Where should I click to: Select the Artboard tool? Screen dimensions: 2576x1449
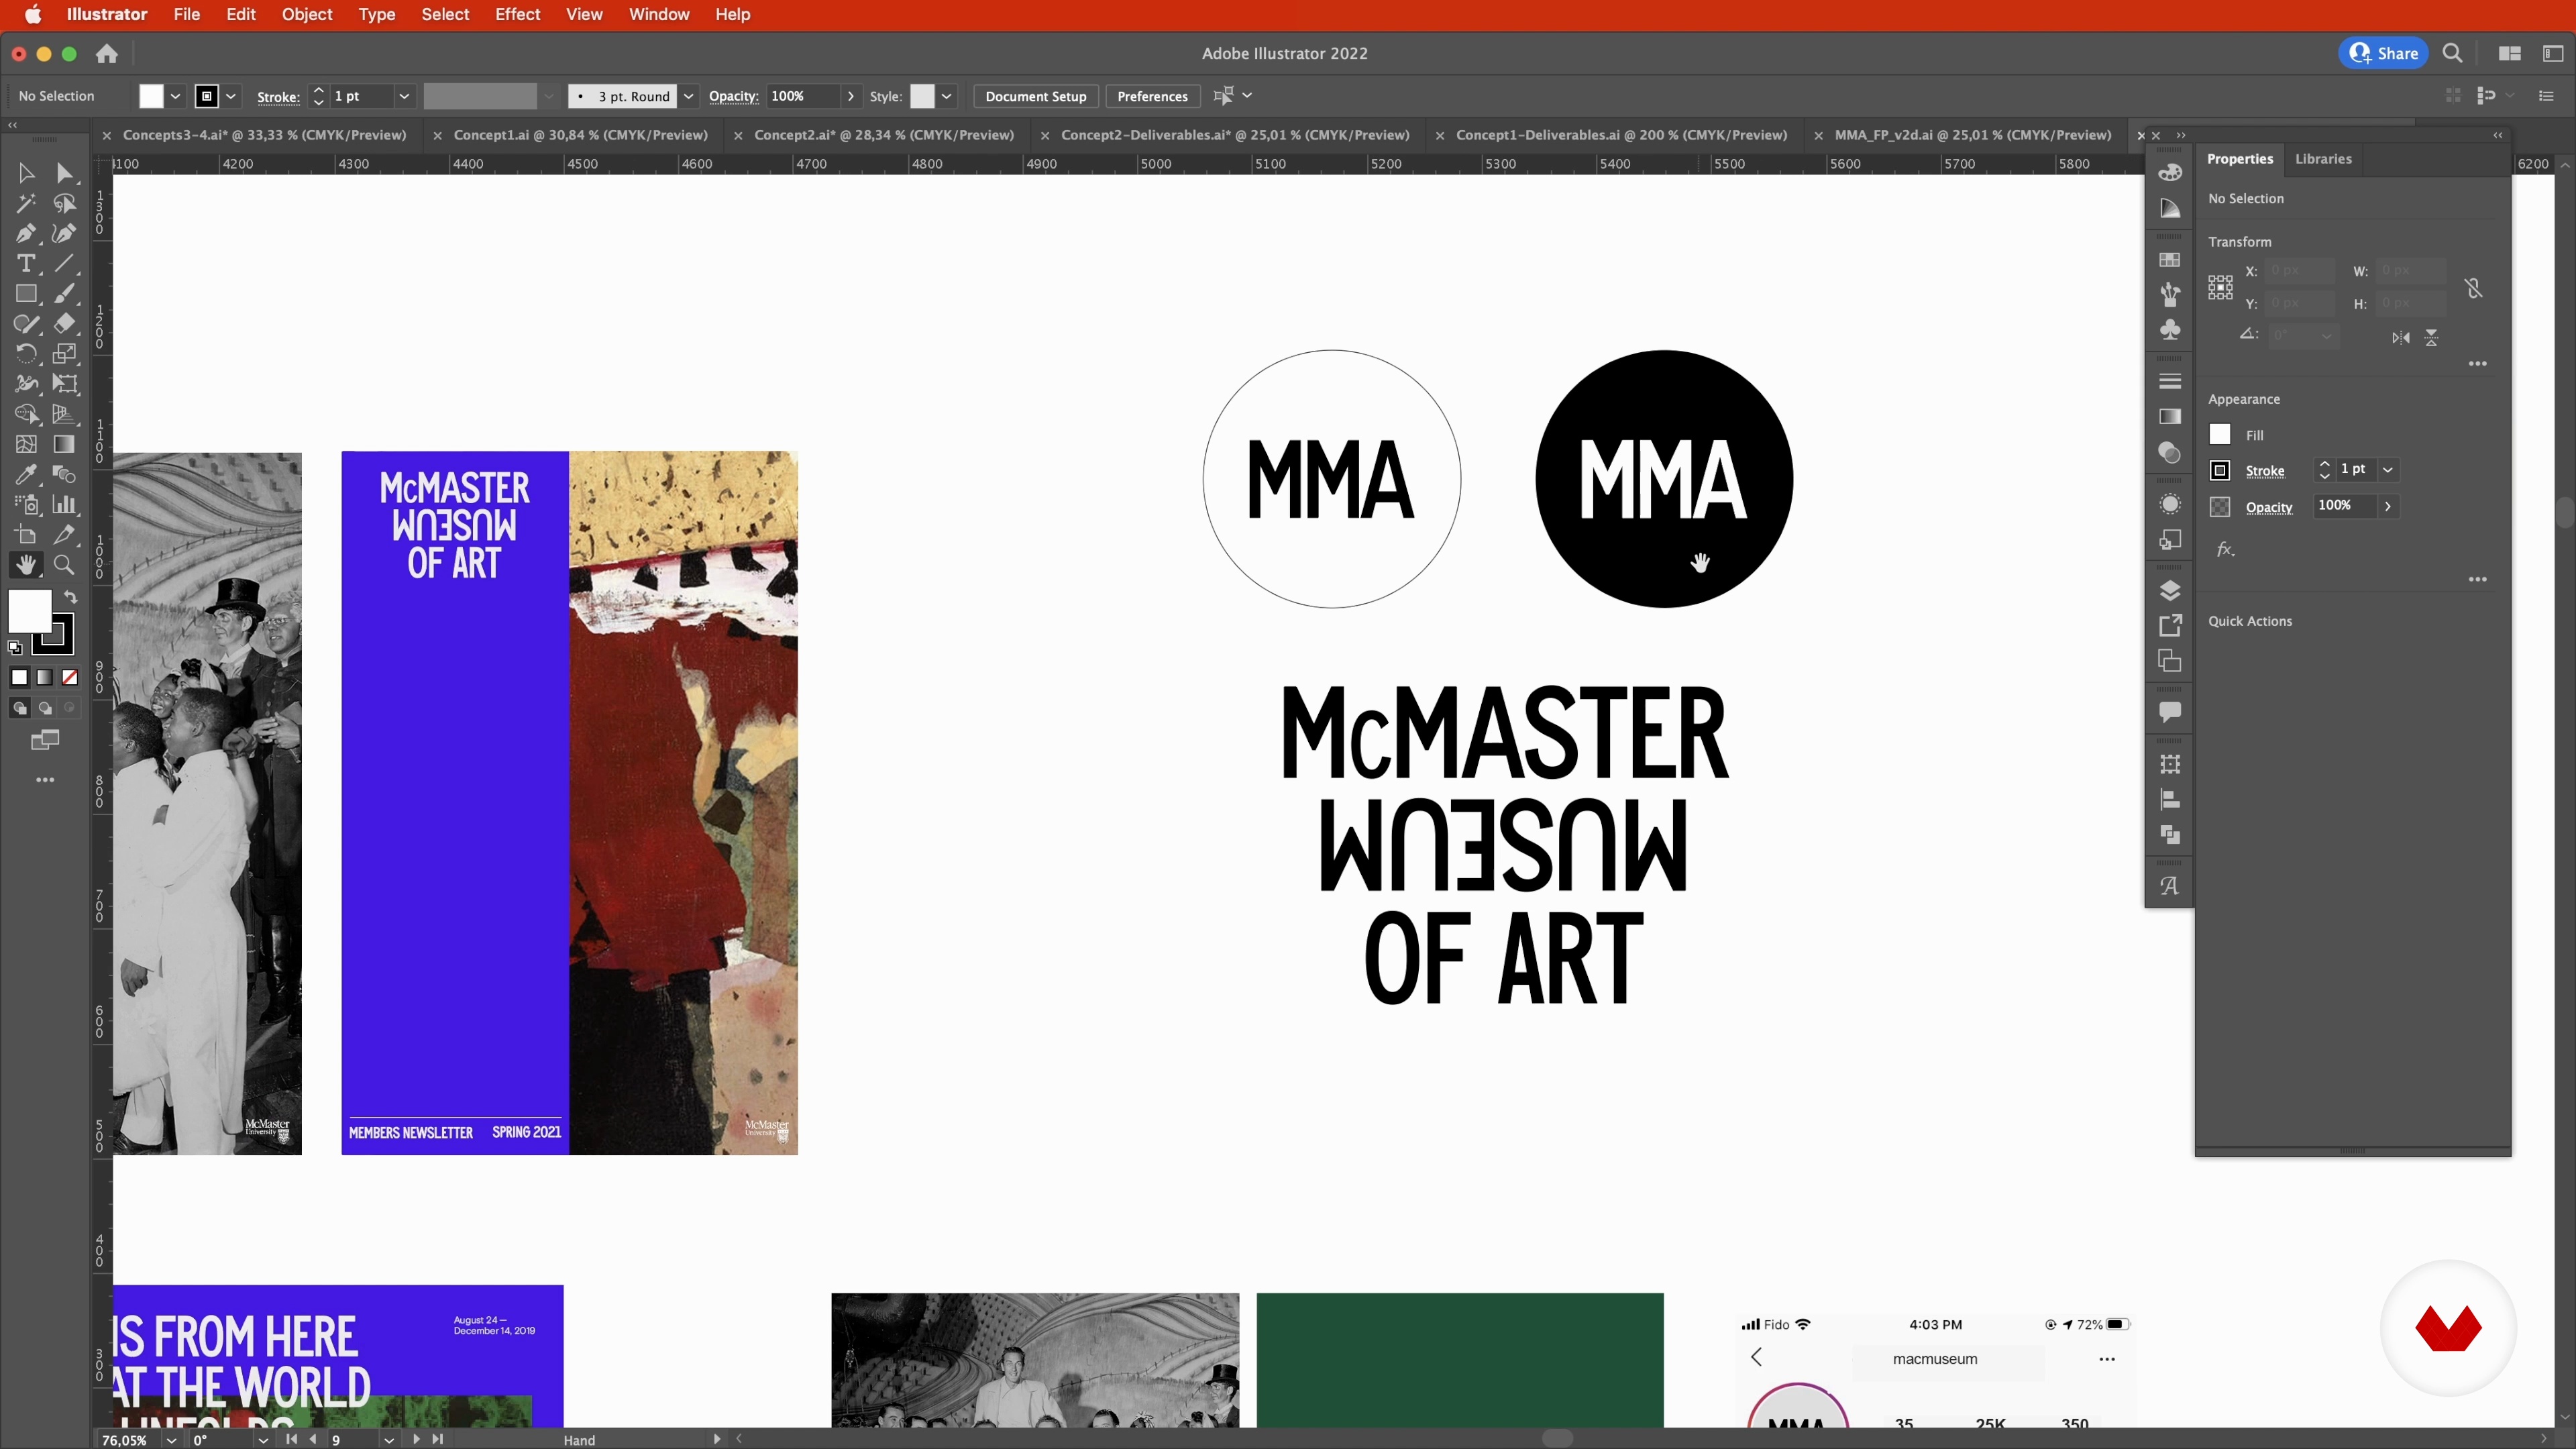26,535
